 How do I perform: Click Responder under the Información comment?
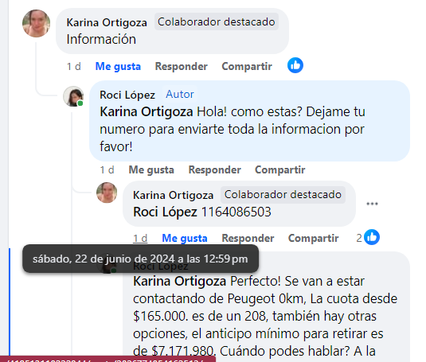tap(182, 67)
